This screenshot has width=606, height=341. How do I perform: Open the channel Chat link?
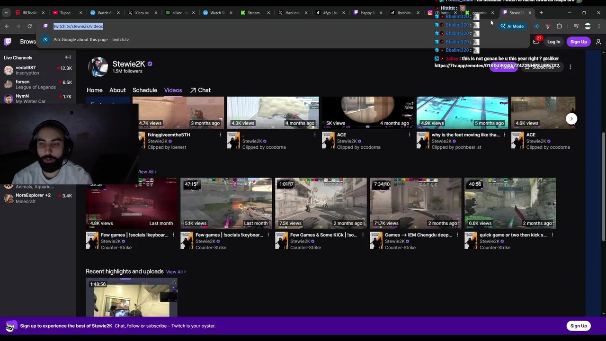pyautogui.click(x=200, y=90)
